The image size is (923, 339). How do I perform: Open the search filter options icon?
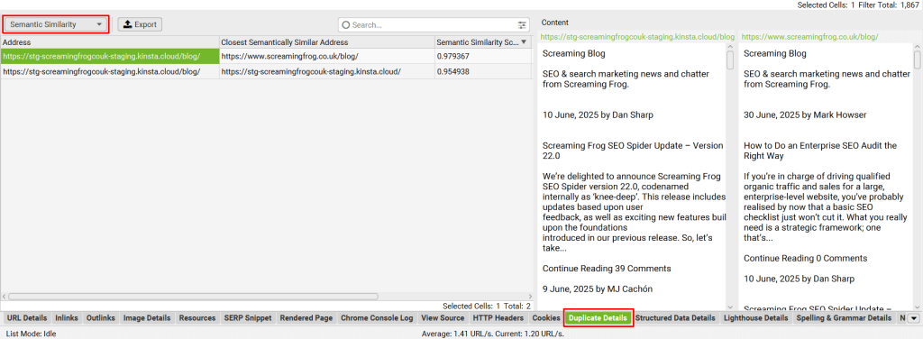(522, 25)
